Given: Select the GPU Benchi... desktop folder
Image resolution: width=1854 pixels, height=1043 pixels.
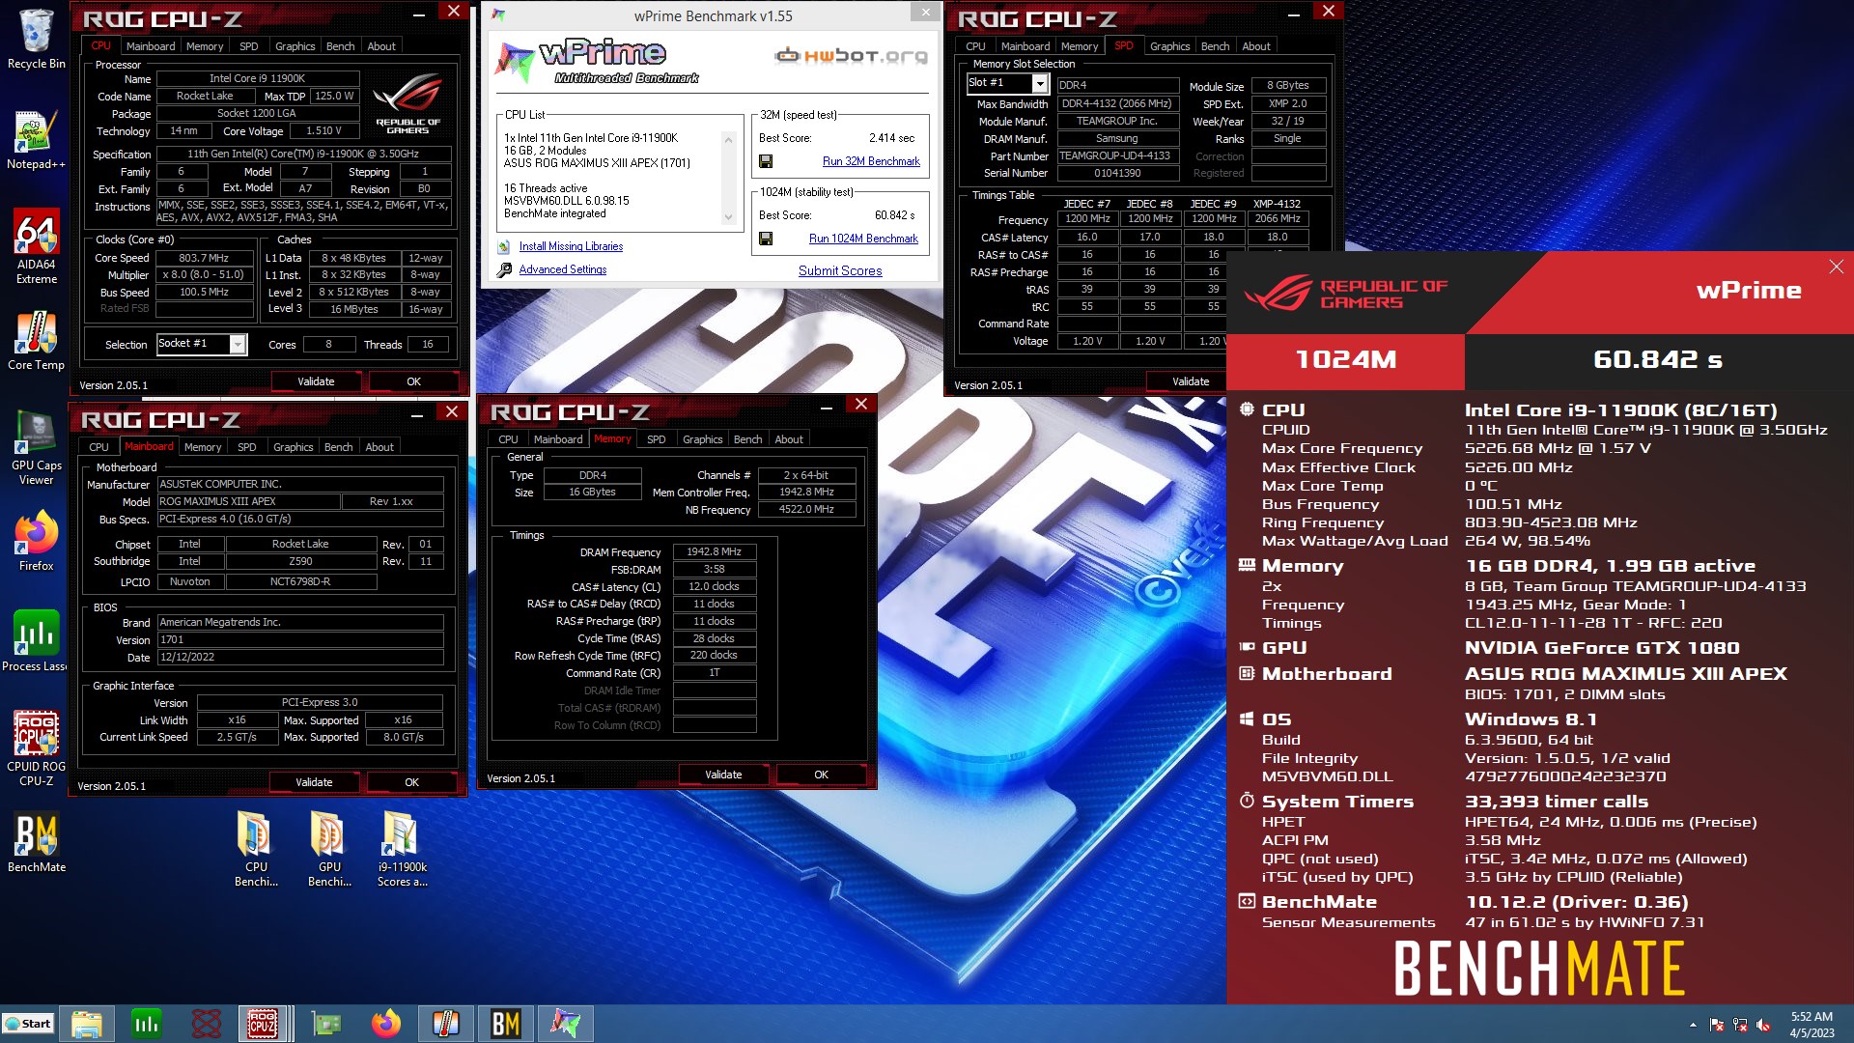Looking at the screenshot, I should tap(329, 850).
